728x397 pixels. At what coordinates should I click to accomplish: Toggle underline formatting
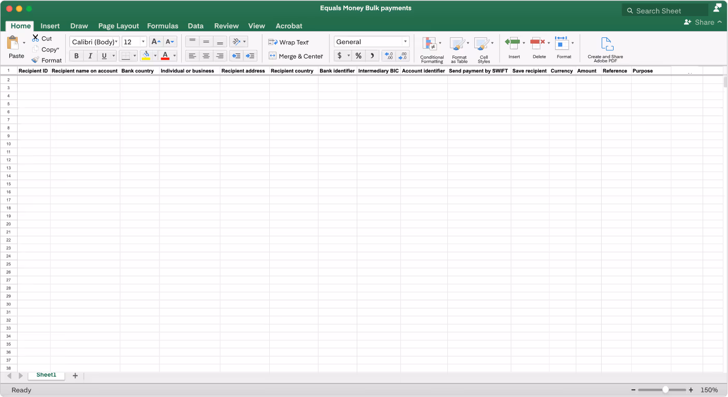coord(104,56)
